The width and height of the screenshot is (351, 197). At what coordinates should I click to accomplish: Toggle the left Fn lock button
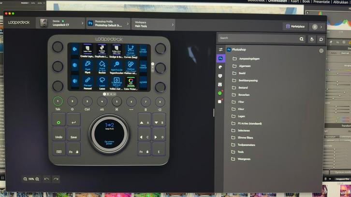coord(73,149)
